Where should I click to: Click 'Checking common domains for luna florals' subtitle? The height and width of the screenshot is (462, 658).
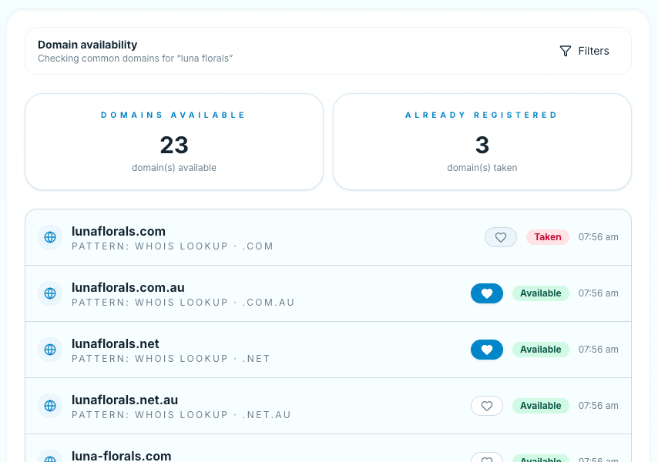135,59
